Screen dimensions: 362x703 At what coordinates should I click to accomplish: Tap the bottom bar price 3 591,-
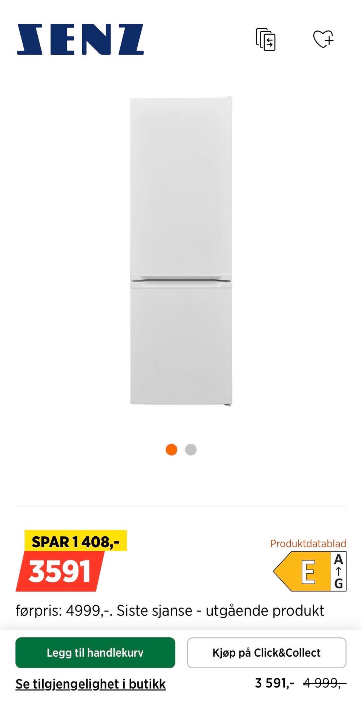point(275,683)
